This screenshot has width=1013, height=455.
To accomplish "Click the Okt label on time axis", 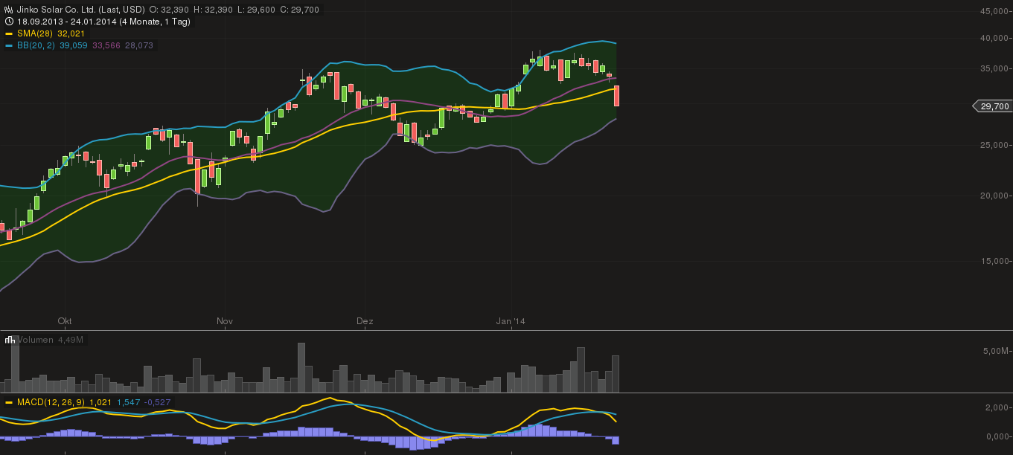I will pos(65,321).
